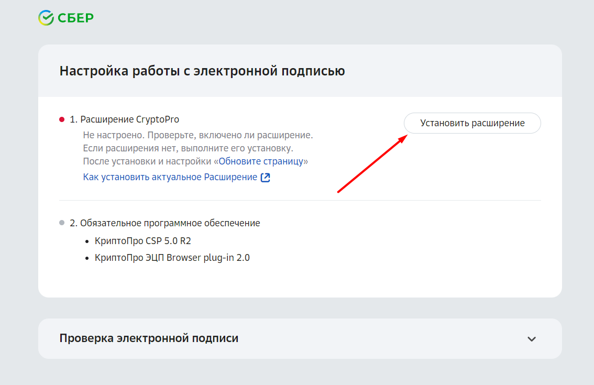Click the green checkmark in the Сбер logo
The height and width of the screenshot is (385, 594).
coord(46,17)
